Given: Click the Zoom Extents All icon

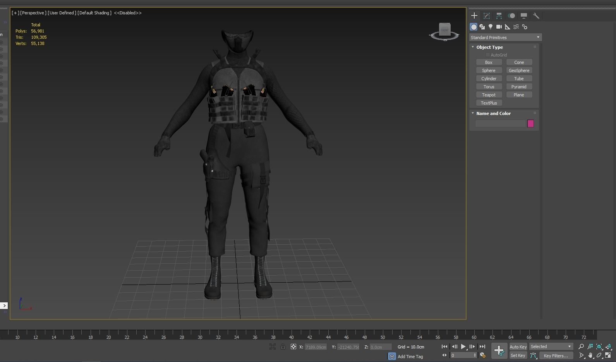Looking at the screenshot, I should coord(608,347).
